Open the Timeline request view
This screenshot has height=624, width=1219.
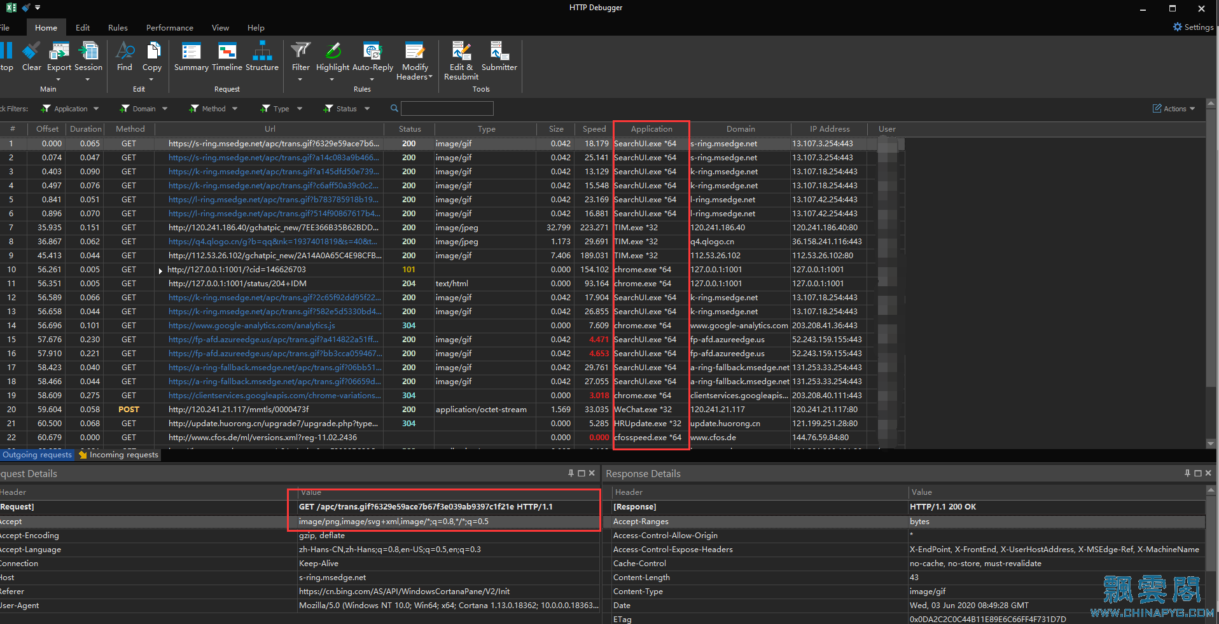pyautogui.click(x=227, y=57)
